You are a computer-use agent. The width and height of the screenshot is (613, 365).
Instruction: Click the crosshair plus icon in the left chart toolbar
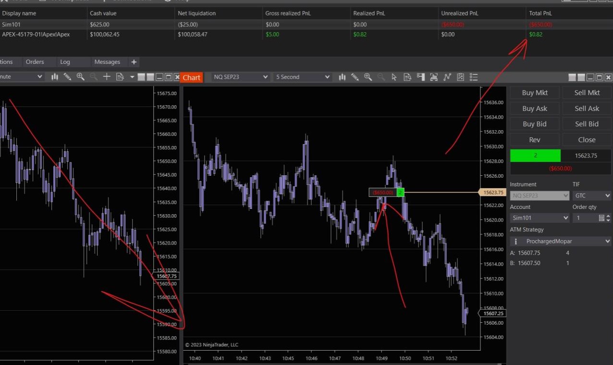coord(107,76)
